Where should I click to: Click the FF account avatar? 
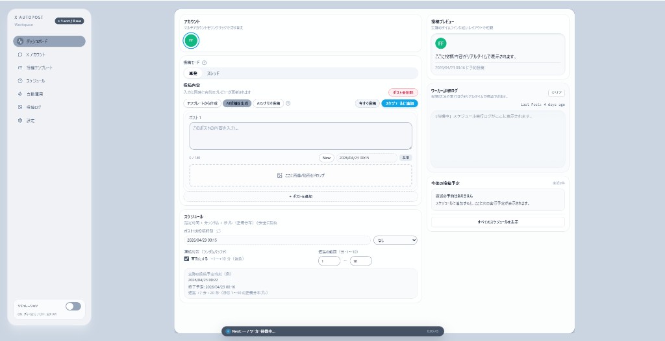(190, 40)
